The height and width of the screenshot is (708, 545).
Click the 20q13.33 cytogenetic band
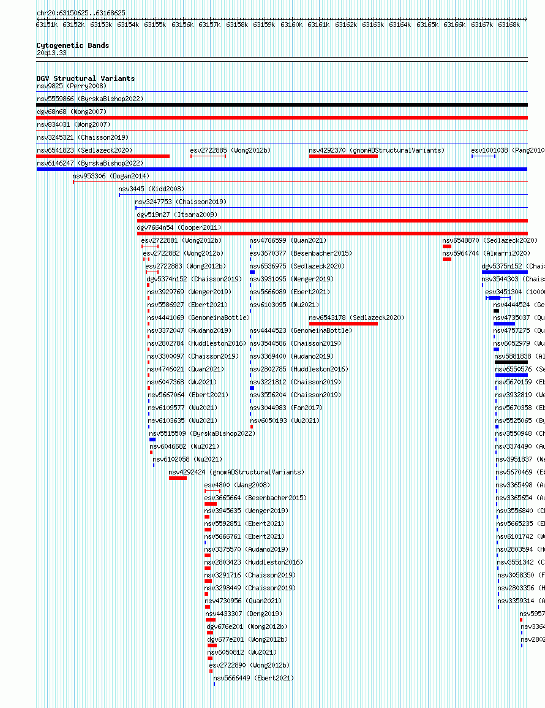point(51,53)
